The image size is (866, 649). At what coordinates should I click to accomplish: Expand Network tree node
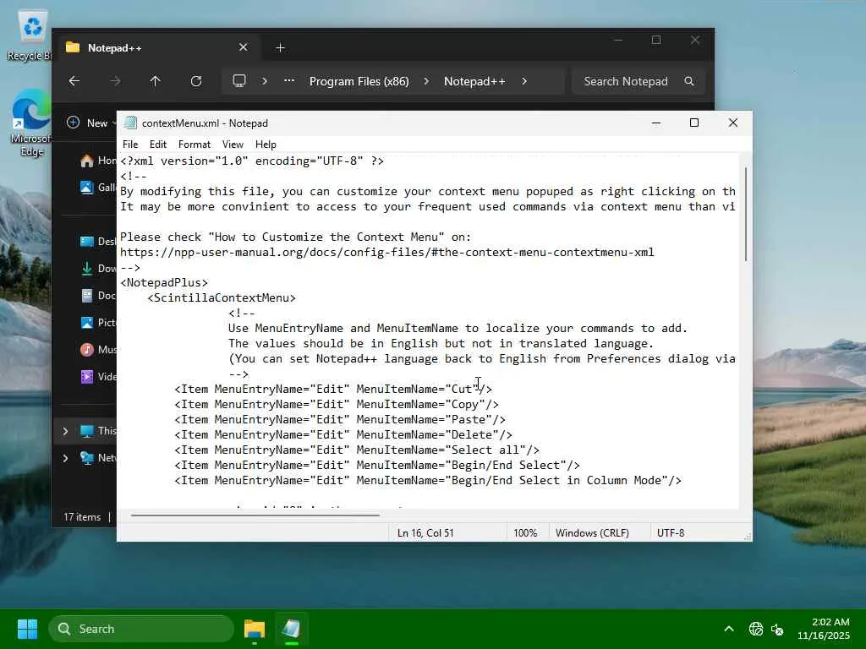point(65,458)
